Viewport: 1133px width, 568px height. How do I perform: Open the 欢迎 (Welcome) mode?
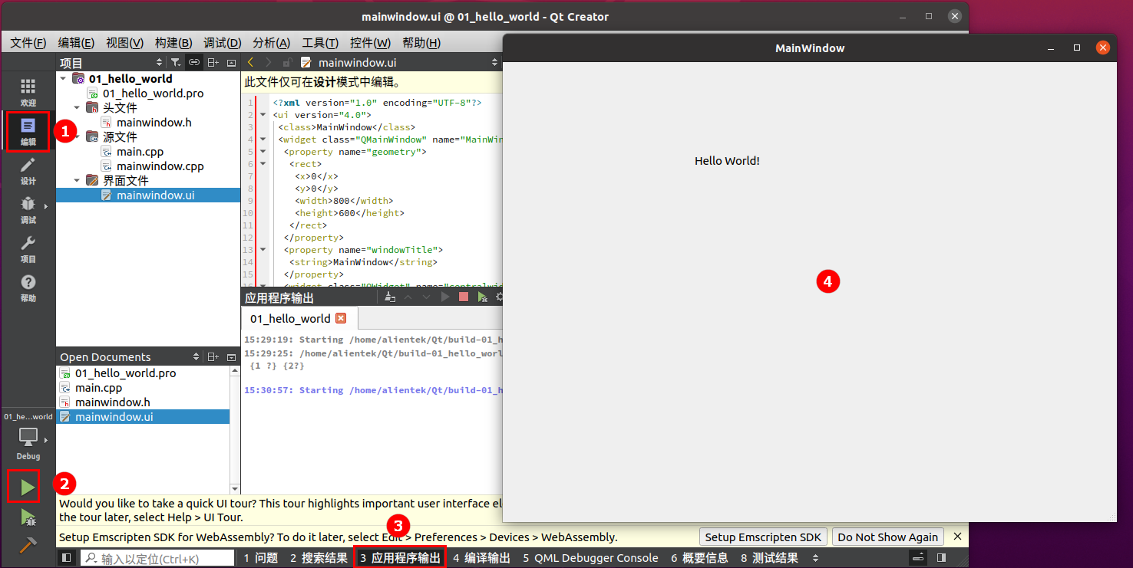pos(28,92)
